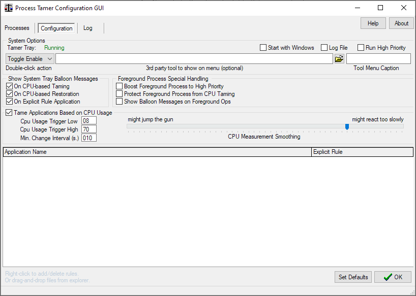Viewport: 416px width, 296px height.
Task: Open the Toggle Enable double-click action dropdown
Action: point(30,59)
